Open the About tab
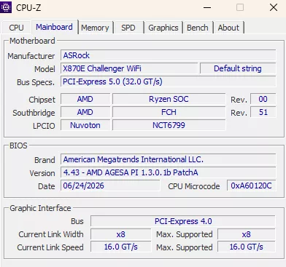The width and height of the screenshot is (286, 267). pos(228,28)
